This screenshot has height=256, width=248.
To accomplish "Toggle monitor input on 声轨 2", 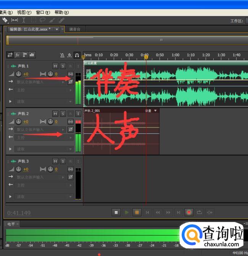I will (78, 113).
